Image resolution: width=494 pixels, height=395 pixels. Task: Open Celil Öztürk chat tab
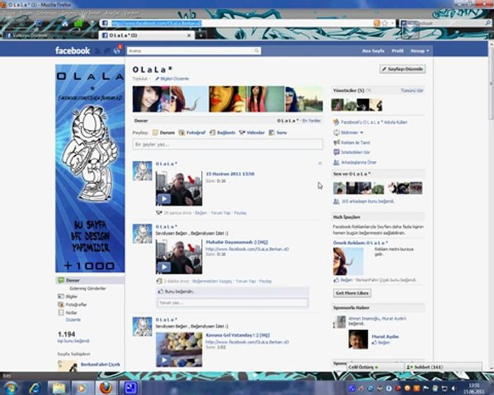click(375, 367)
